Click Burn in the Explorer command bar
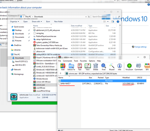The image size is (150, 131). click(48, 22)
